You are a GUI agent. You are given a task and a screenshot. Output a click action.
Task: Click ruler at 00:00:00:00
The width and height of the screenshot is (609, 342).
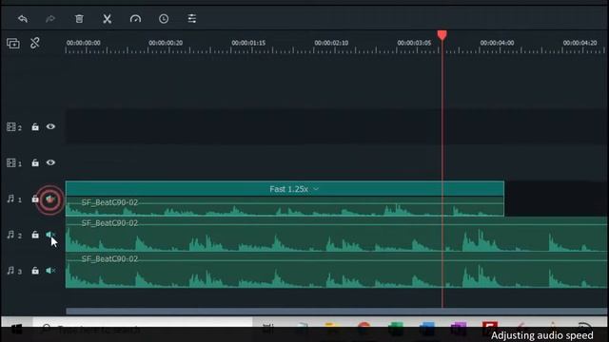(83, 43)
